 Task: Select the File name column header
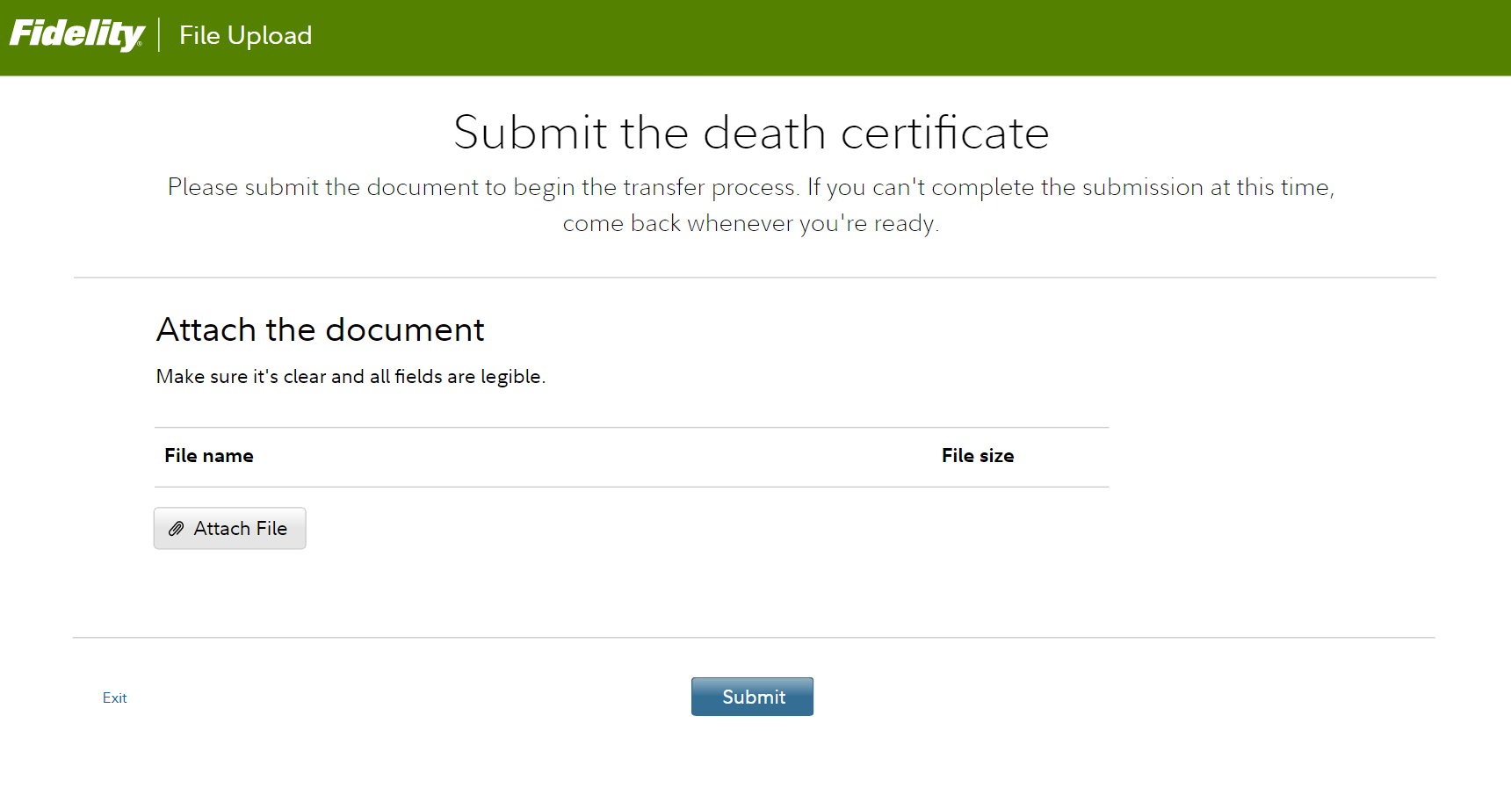point(209,456)
